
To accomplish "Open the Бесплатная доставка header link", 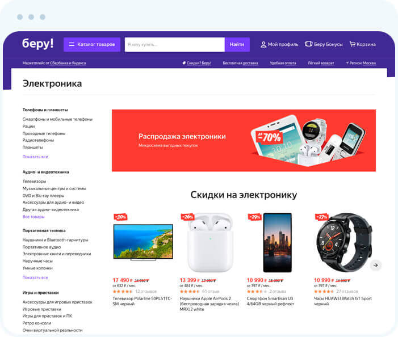I will coord(240,63).
